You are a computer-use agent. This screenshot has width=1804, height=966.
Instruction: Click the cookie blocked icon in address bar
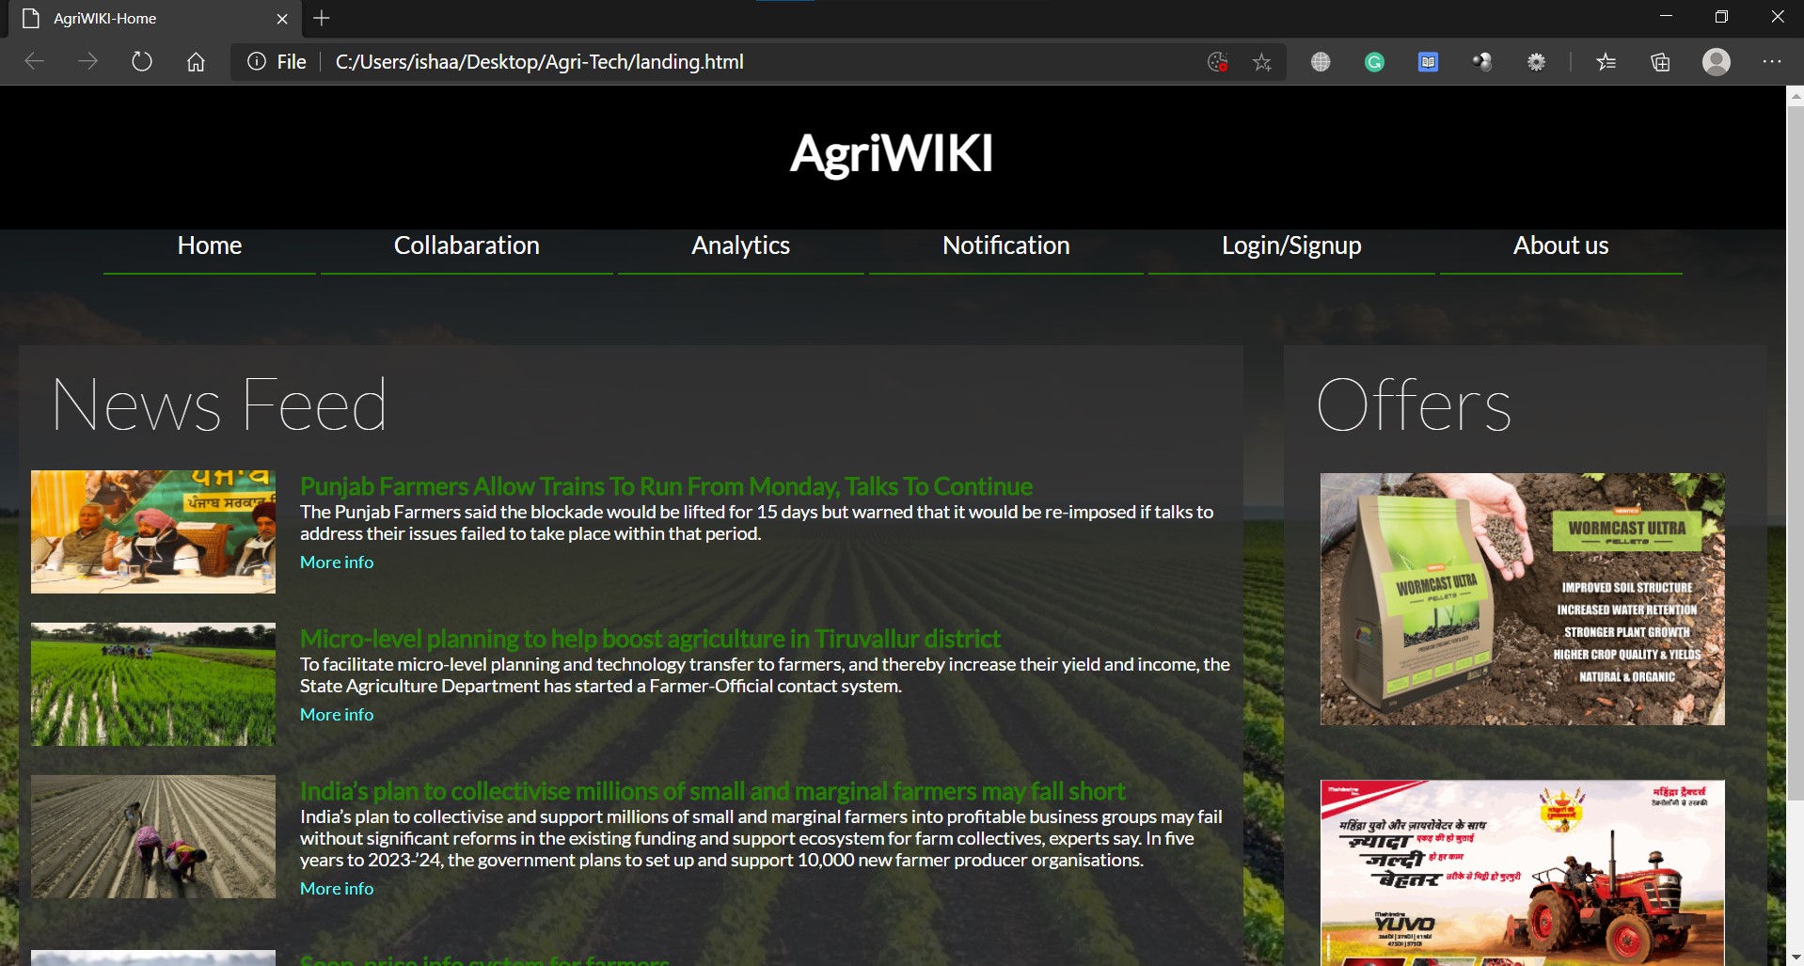coord(1218,62)
